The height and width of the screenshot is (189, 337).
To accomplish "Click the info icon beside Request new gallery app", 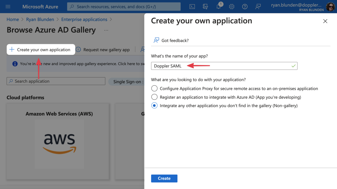I will pos(78,49).
